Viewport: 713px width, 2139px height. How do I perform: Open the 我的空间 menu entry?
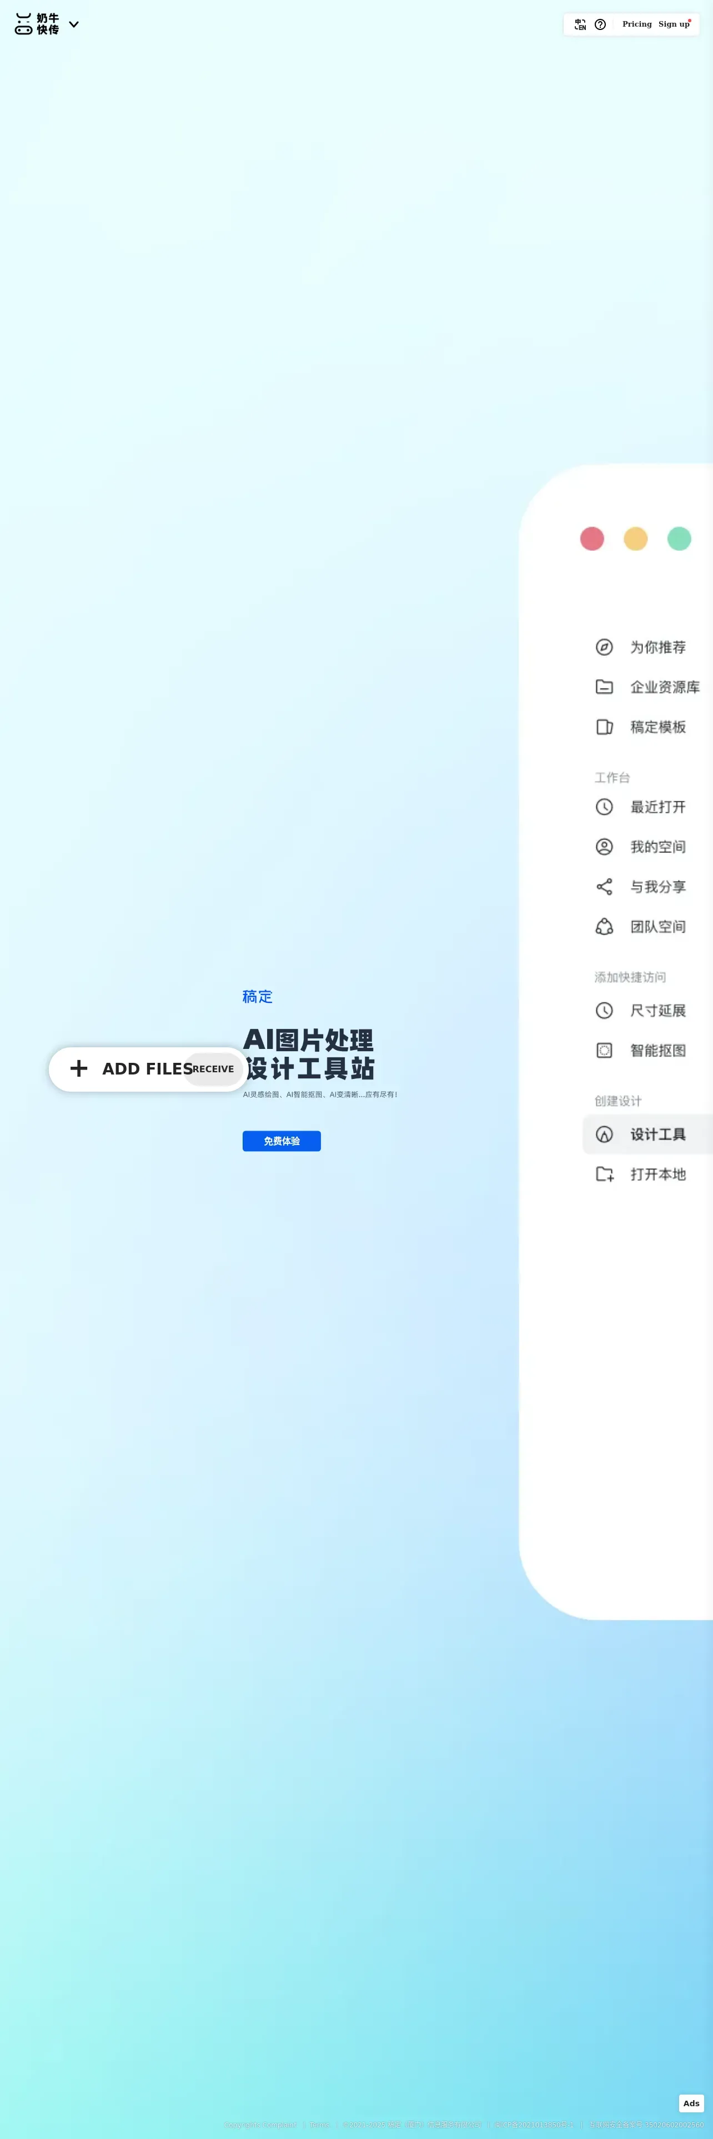click(x=657, y=846)
